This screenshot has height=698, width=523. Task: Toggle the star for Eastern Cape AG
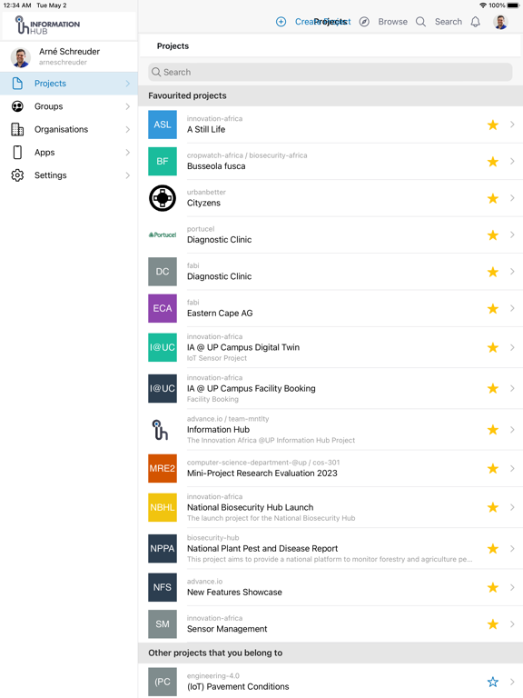[493, 308]
